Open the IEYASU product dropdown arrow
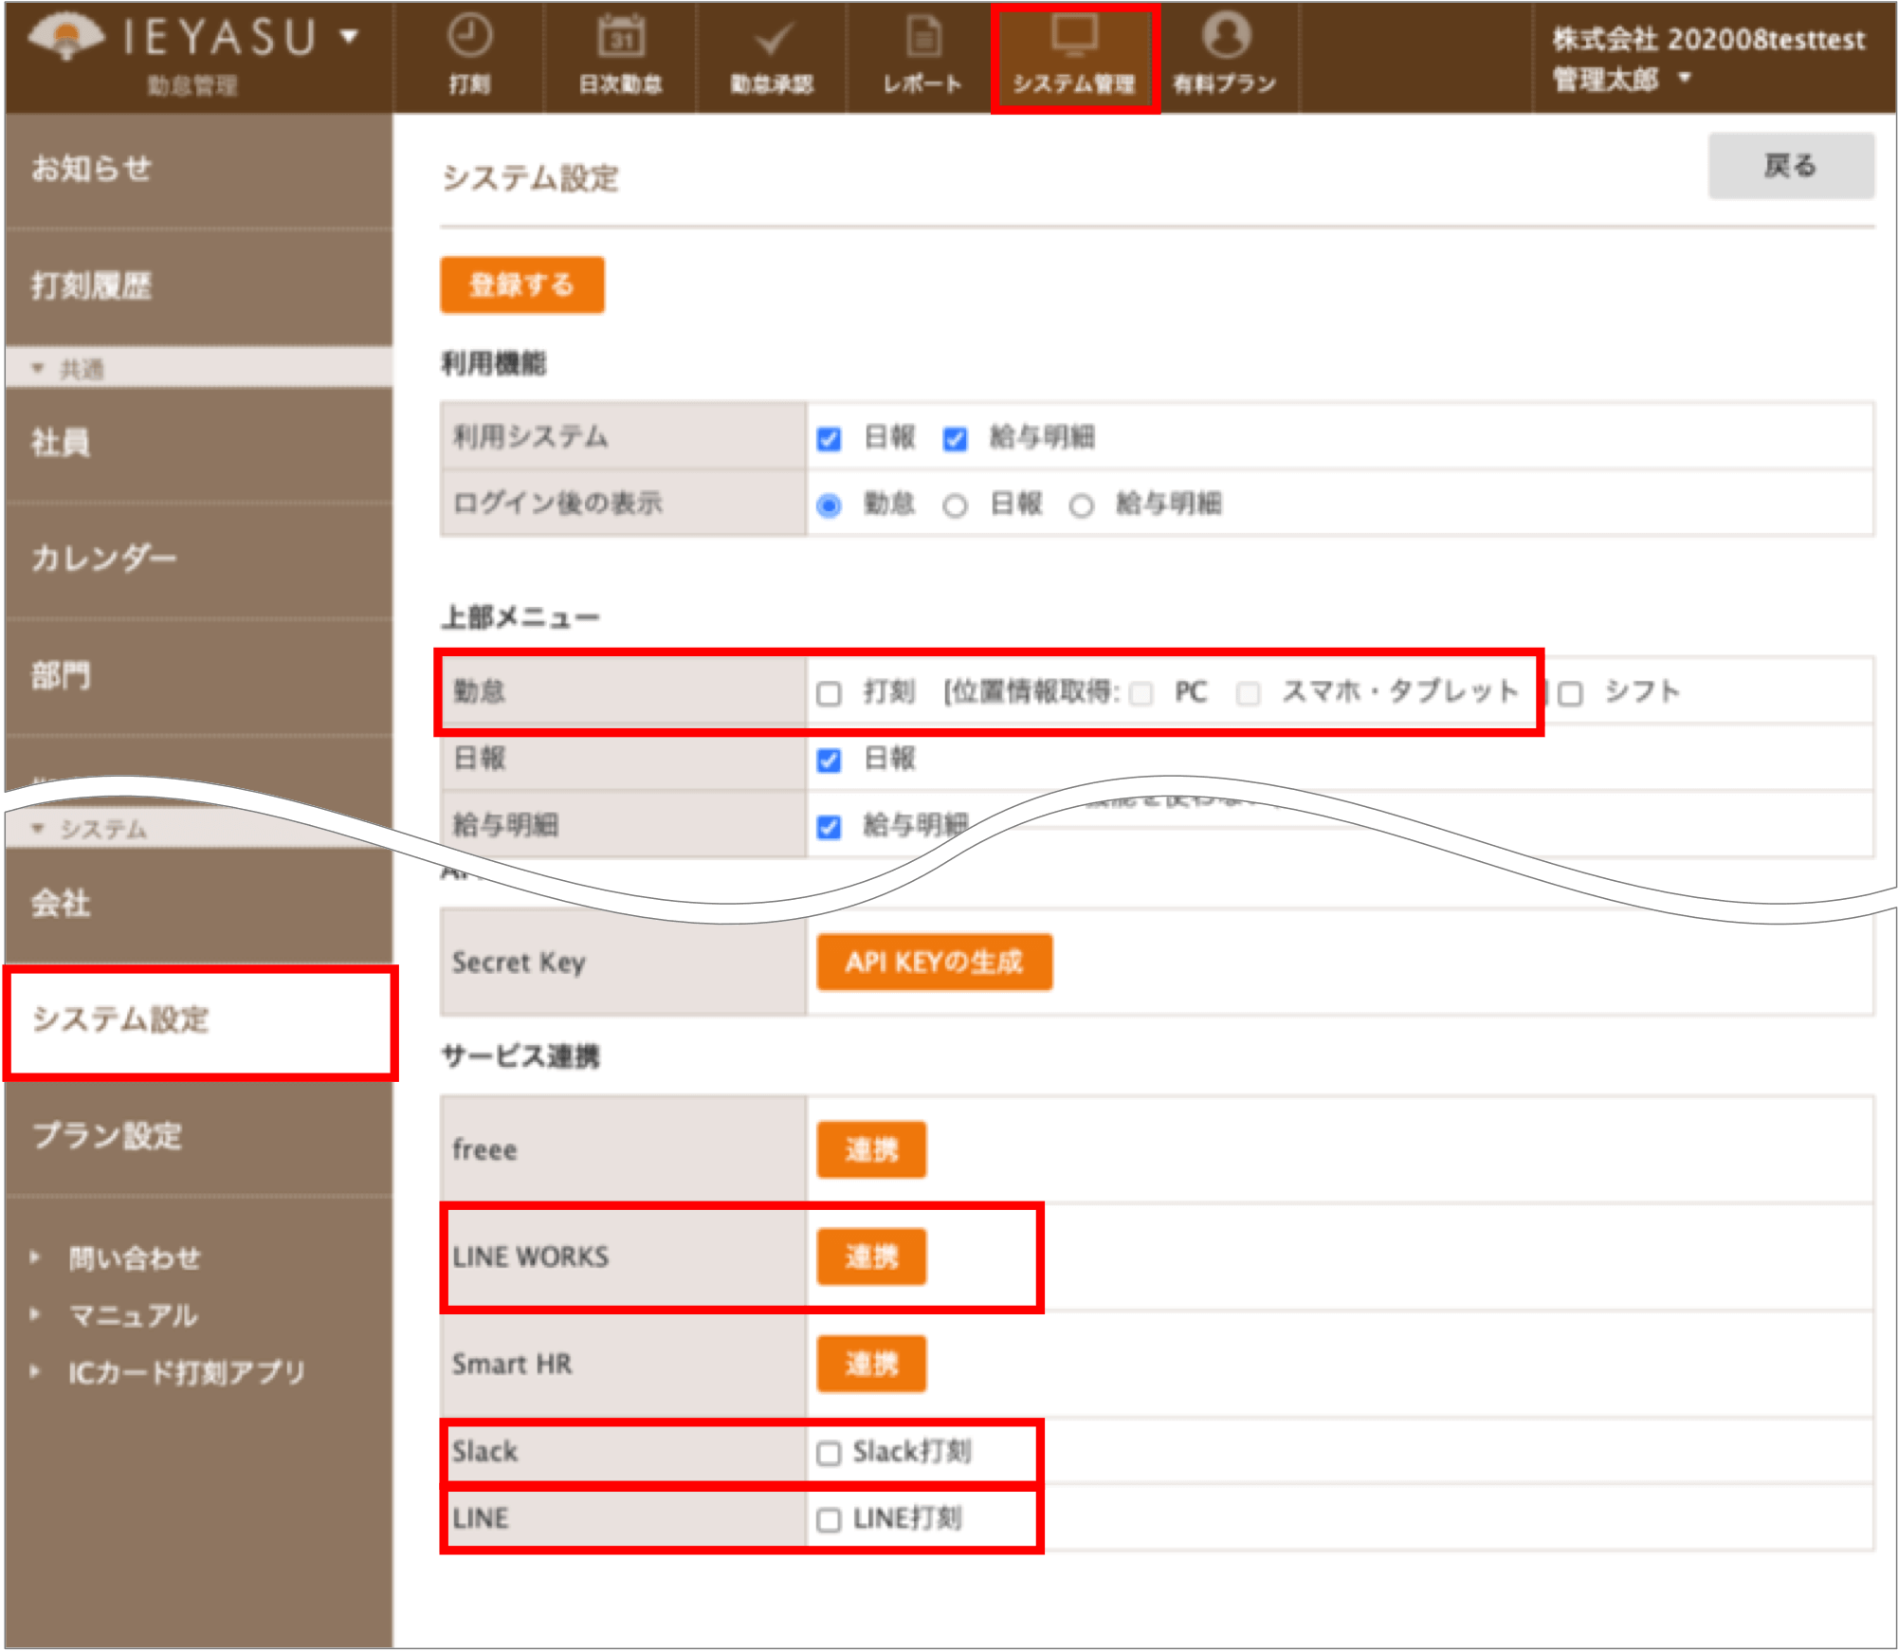This screenshot has height=1651, width=1898. click(350, 37)
